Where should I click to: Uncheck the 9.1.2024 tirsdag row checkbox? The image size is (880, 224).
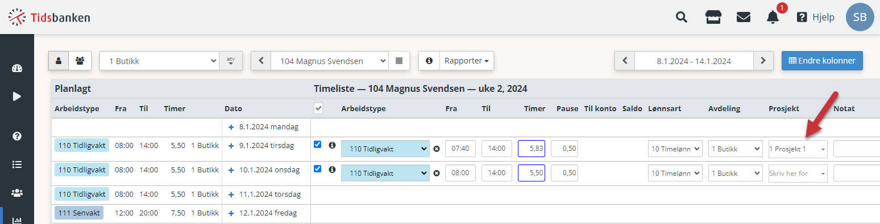coord(317,145)
